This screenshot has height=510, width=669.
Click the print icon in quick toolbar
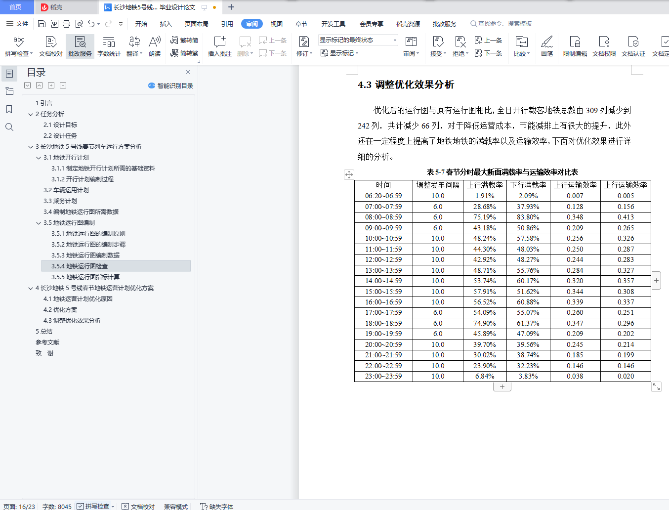point(67,24)
